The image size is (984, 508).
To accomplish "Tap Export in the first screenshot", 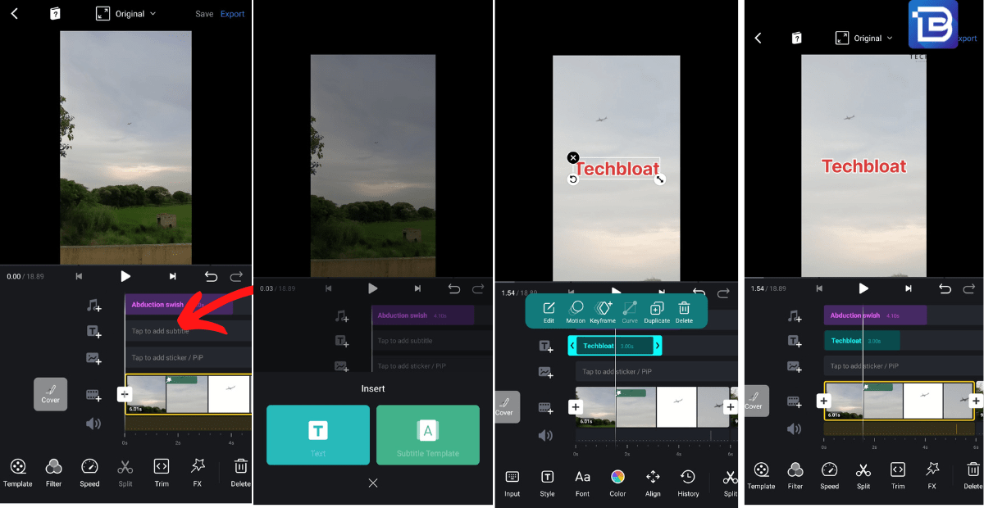I will pos(233,14).
